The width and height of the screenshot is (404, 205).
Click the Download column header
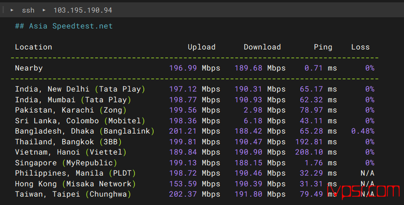pos(262,47)
